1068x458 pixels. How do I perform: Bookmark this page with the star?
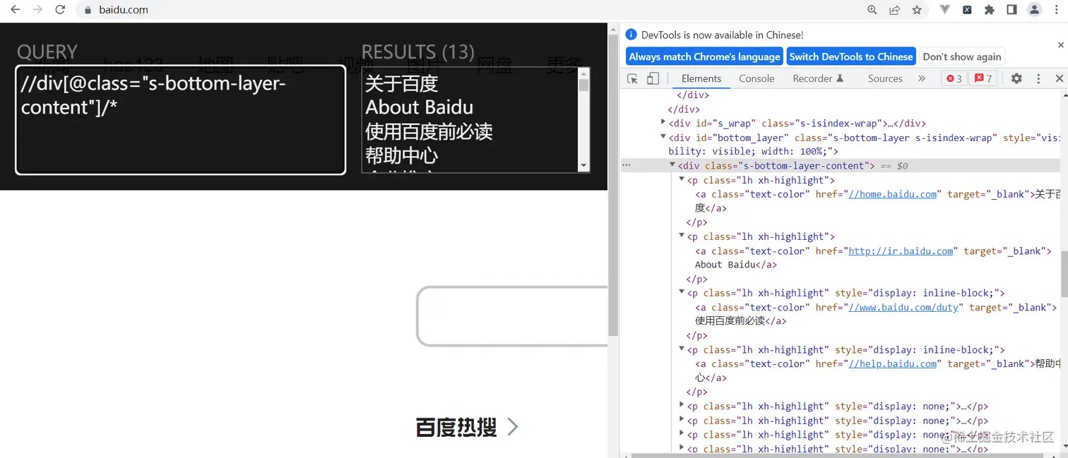pos(917,10)
